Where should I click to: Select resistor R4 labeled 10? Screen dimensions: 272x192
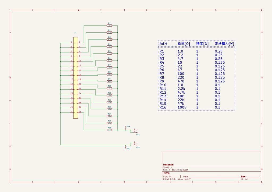click(x=110, y=46)
